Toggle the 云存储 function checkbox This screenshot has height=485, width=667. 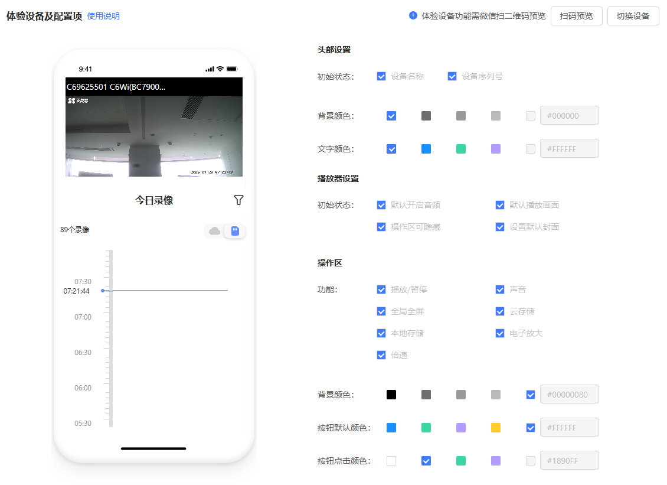500,311
